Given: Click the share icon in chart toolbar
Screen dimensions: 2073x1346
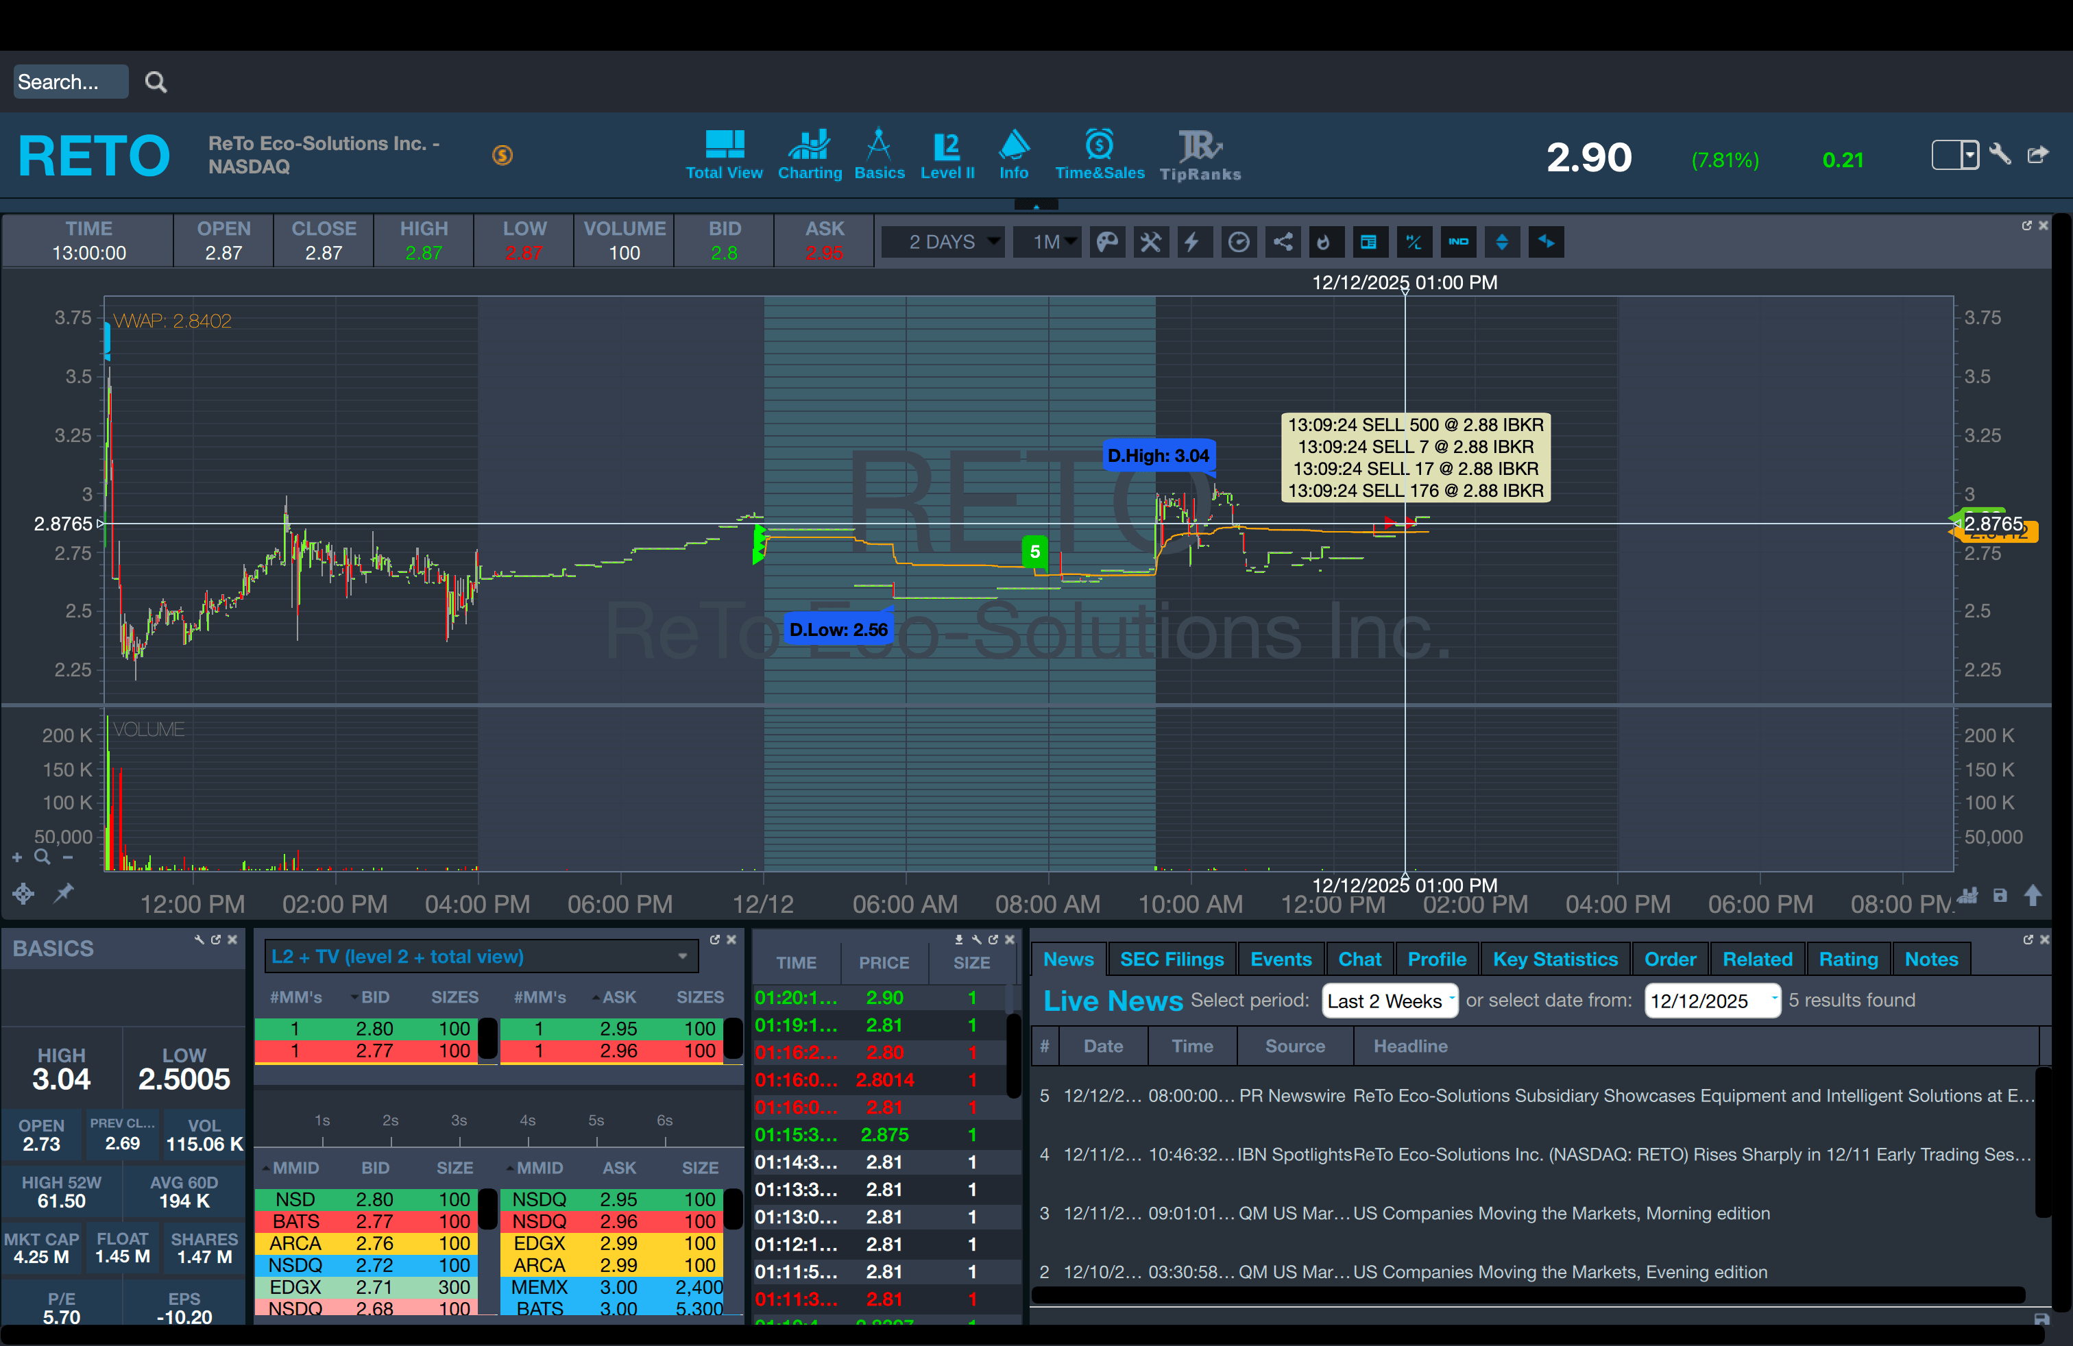Looking at the screenshot, I should [x=1282, y=242].
